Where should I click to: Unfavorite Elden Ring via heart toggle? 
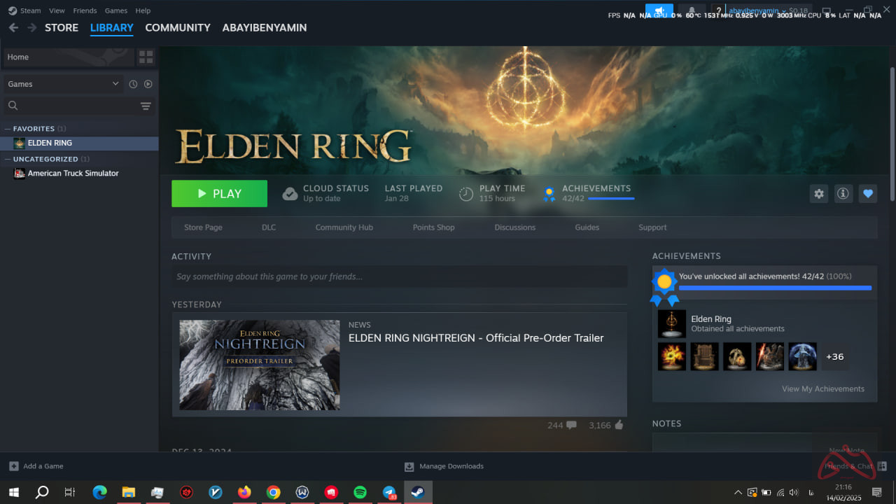[867, 193]
